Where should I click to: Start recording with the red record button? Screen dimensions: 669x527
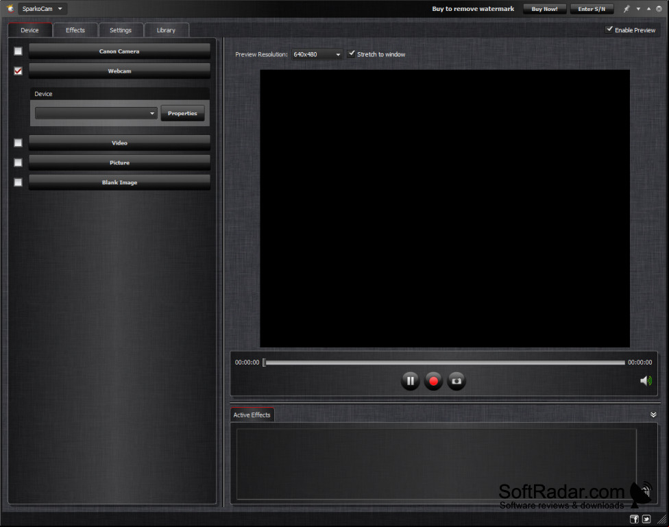433,380
